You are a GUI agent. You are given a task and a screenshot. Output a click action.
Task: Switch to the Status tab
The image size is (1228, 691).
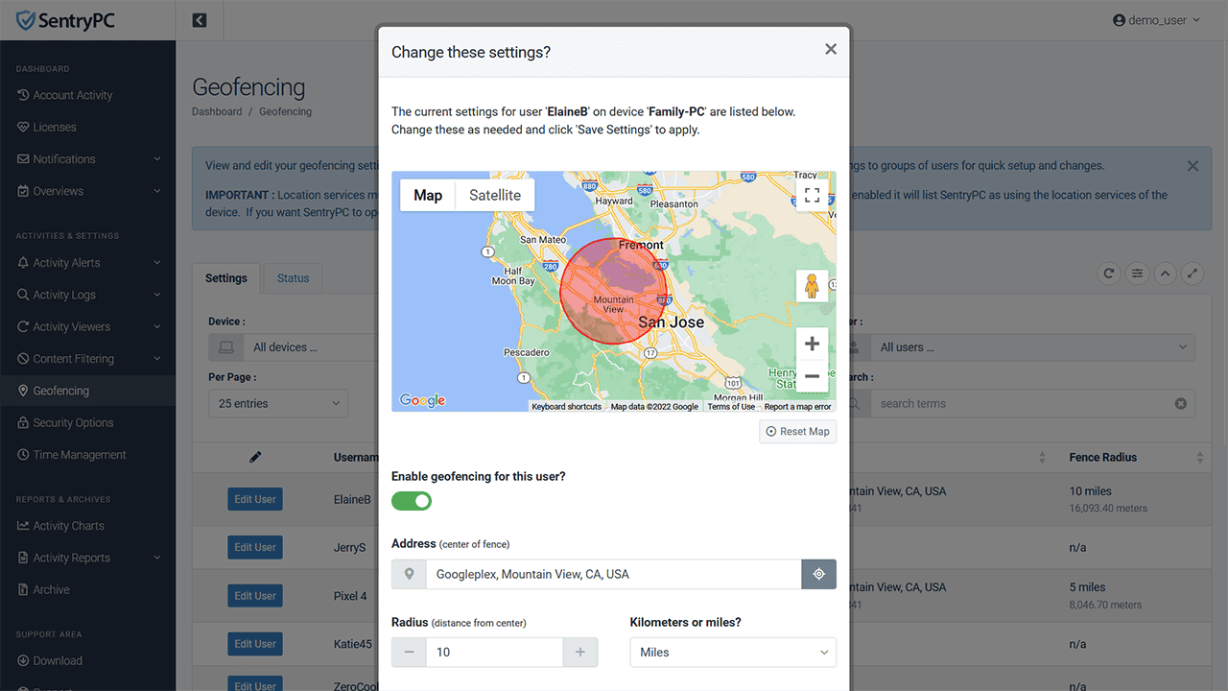click(293, 278)
